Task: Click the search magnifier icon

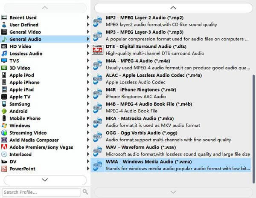Action: tap(85, 192)
